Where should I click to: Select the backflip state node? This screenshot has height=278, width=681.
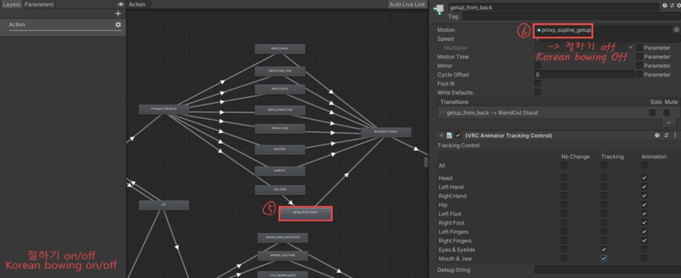[280, 150]
